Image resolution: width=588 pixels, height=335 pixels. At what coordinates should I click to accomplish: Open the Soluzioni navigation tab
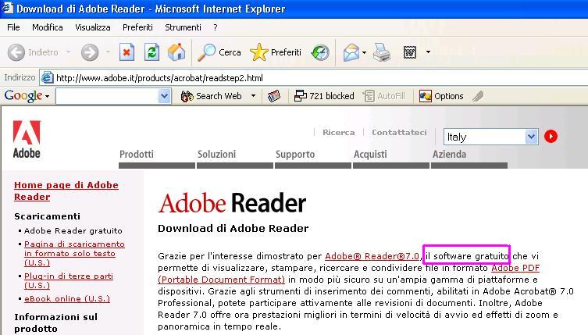click(217, 154)
